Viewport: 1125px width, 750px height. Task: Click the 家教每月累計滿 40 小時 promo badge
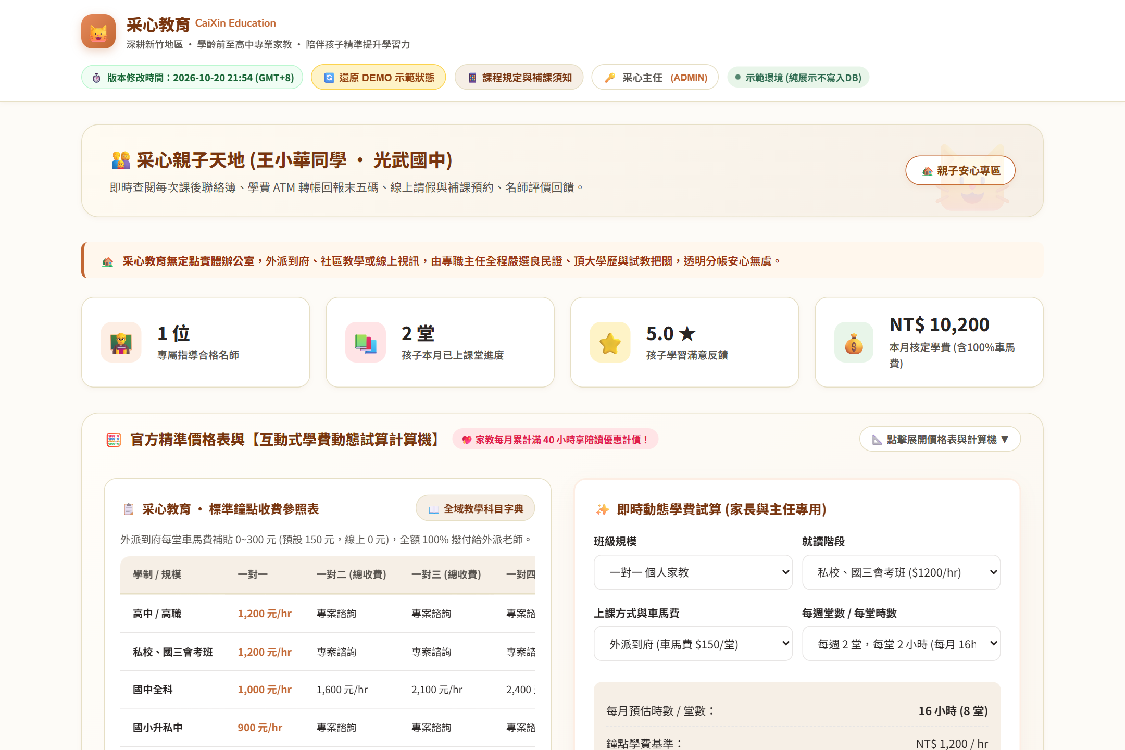pyautogui.click(x=556, y=440)
